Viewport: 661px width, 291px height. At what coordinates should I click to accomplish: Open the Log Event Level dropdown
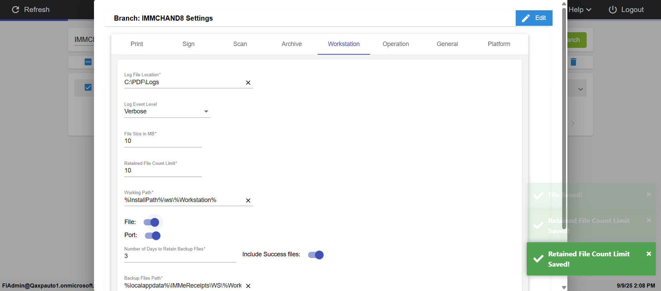[167, 112]
